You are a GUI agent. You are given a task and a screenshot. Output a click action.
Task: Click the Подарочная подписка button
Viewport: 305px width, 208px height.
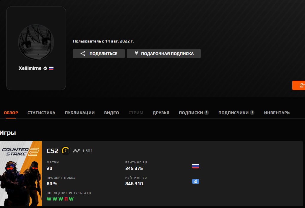(164, 53)
